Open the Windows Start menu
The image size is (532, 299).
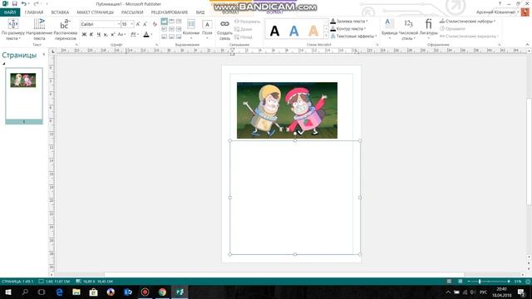8,292
